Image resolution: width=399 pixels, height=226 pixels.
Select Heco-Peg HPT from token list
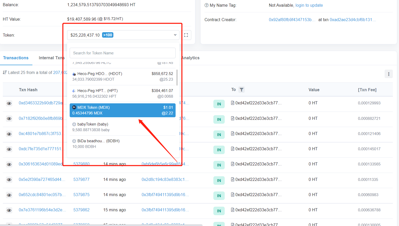(123, 94)
